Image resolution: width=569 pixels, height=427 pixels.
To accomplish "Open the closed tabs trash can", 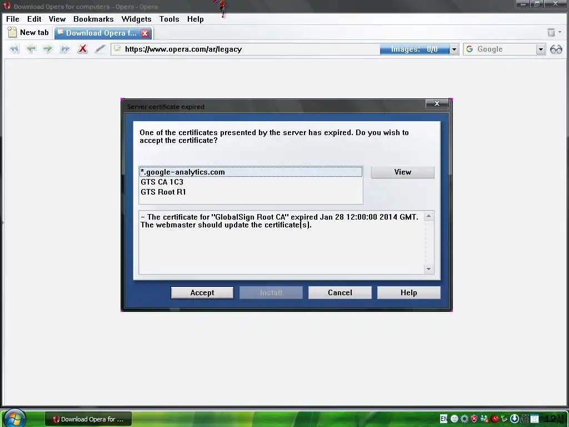I will coord(551,32).
